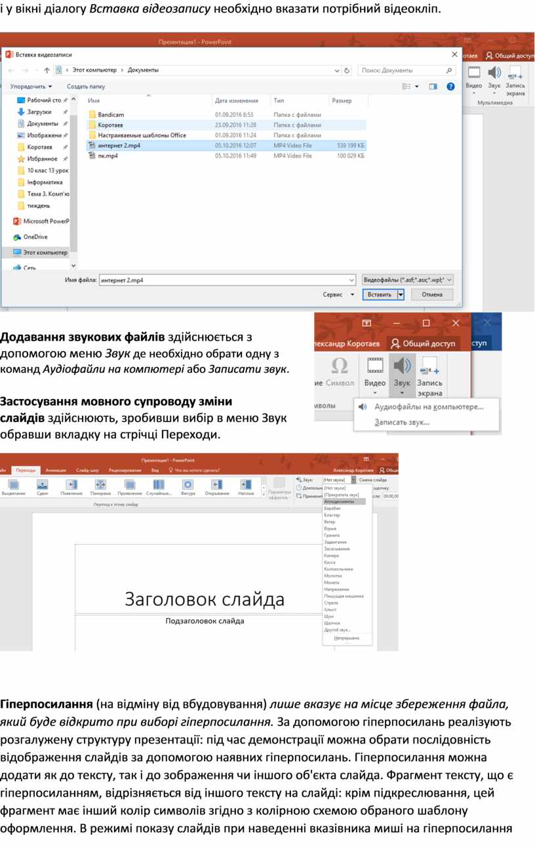Image resolution: width=535 pixels, height=848 pixels.
Task: Click Запись экрана behind the file dialog
Action: click(x=515, y=81)
